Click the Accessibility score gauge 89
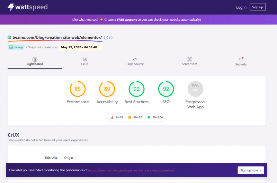The height and width of the screenshot is (183, 277). point(107,89)
